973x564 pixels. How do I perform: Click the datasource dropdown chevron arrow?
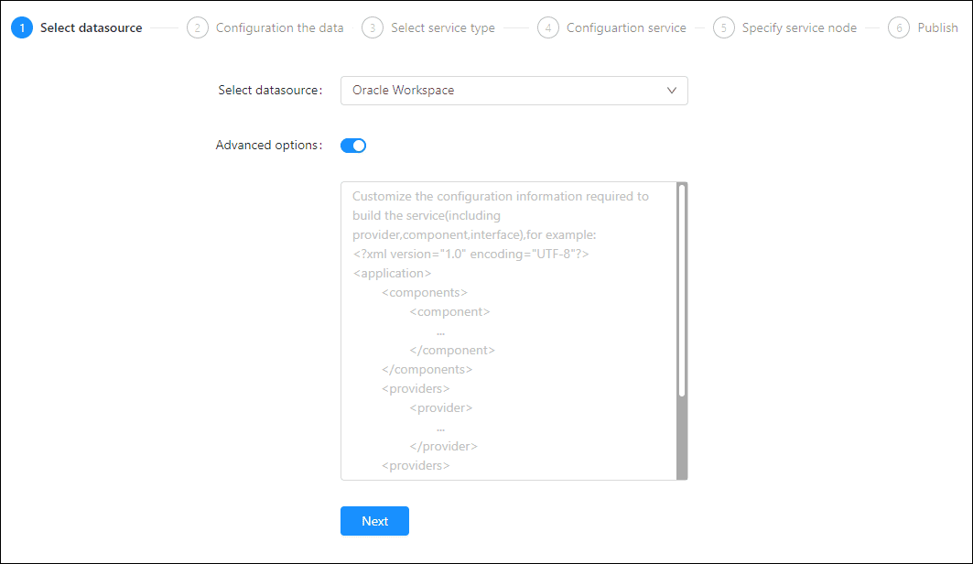coord(672,91)
